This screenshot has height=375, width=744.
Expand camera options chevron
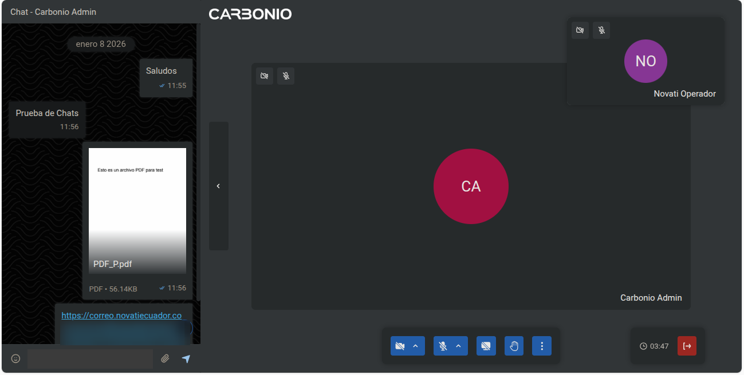(416, 346)
